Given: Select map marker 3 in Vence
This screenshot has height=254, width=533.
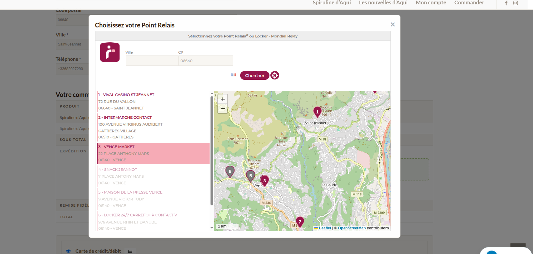Looking at the screenshot, I should click(264, 180).
